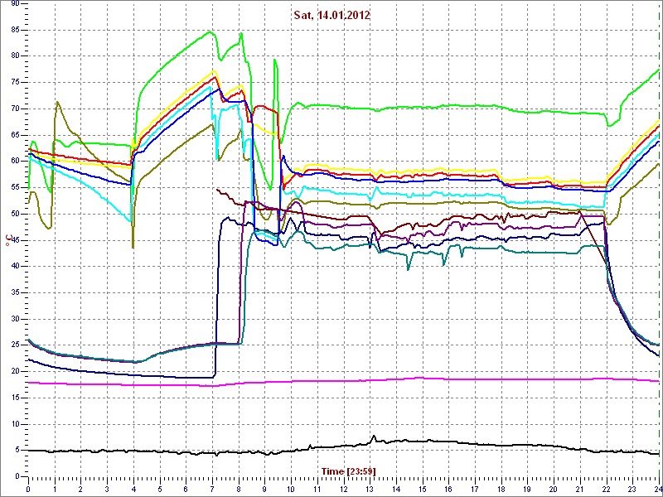Click hour 3 on the time axis
Screen dimensions: 663x497
(107, 489)
